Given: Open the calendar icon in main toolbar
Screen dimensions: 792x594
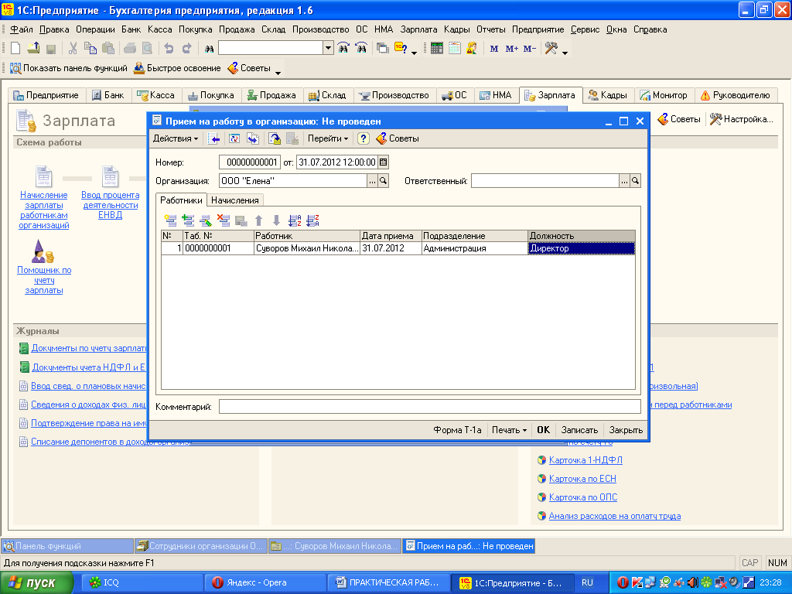Looking at the screenshot, I should click(454, 49).
